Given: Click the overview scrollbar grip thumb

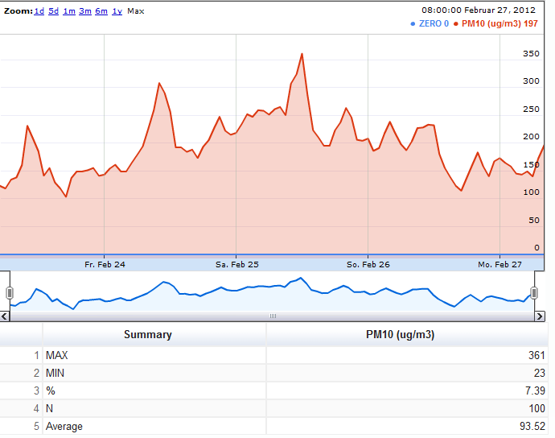Looking at the screenshot, I should tap(273, 316).
